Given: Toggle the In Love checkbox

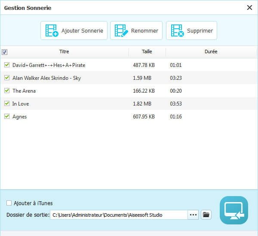Looking at the screenshot, I should 6,103.
